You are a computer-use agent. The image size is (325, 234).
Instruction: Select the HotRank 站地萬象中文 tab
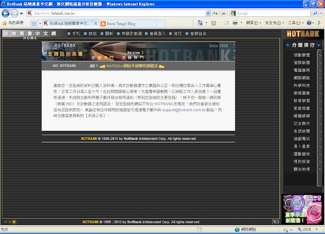click(70, 23)
